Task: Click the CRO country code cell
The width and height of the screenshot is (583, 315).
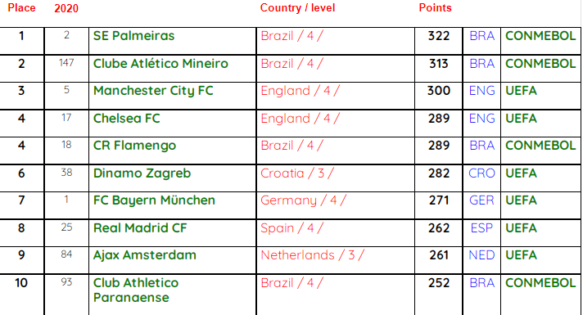Action: pyautogui.click(x=481, y=173)
